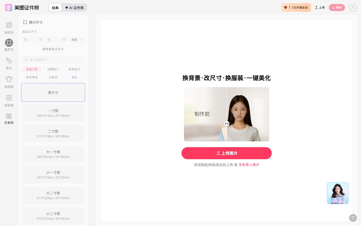Open the 形象照 portrait tool
Viewport: 361px width, 226px height.
[9, 119]
